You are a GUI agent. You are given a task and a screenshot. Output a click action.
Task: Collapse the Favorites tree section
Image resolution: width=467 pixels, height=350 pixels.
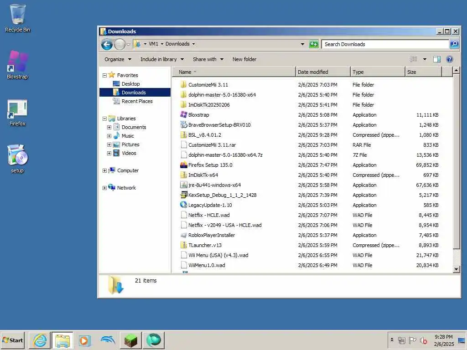104,75
